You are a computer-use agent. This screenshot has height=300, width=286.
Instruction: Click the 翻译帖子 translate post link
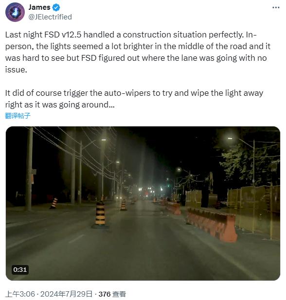pos(18,116)
